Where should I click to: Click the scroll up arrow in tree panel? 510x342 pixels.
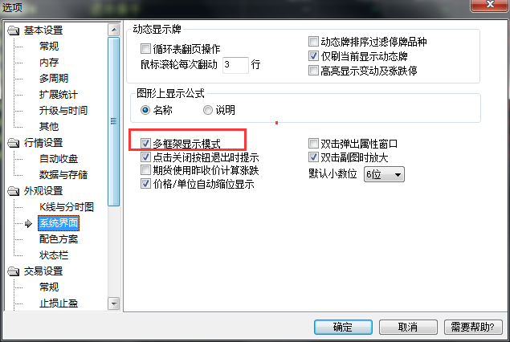tap(114, 31)
